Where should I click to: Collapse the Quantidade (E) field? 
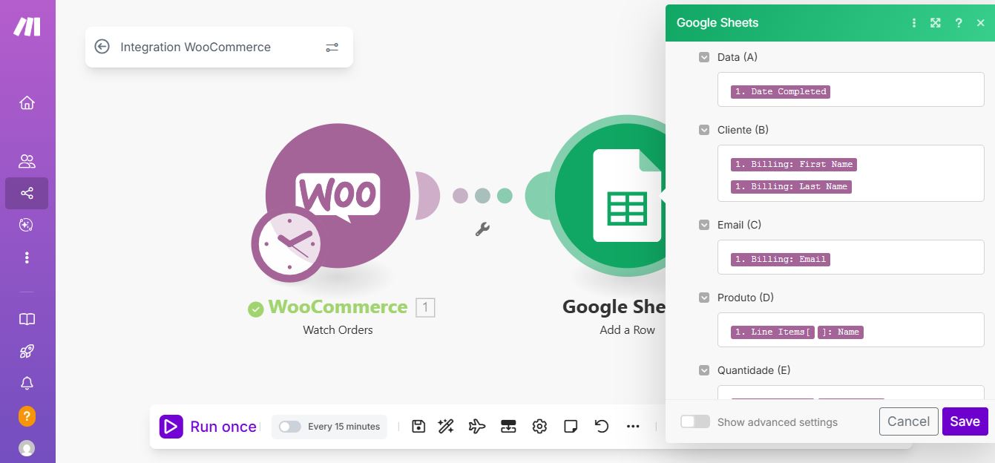(704, 370)
